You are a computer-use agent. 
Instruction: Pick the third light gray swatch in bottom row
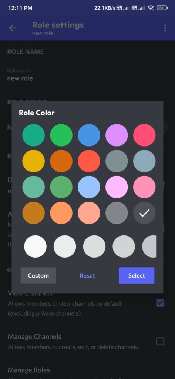pos(94,246)
